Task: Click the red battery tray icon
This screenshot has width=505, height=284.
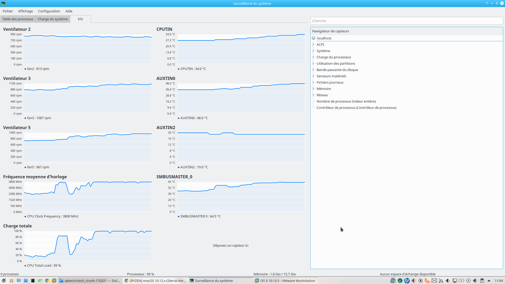Action: click(462, 281)
